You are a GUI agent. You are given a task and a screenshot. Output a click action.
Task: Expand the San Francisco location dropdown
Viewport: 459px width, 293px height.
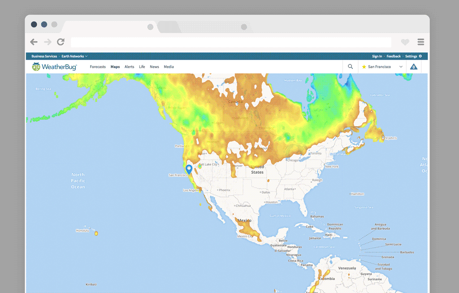tap(401, 67)
